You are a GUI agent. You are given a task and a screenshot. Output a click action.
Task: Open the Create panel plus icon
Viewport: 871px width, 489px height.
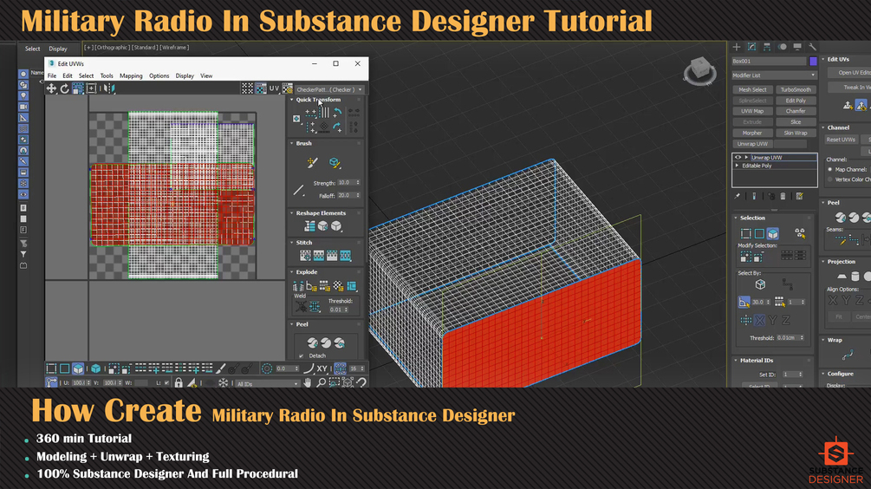(737, 47)
